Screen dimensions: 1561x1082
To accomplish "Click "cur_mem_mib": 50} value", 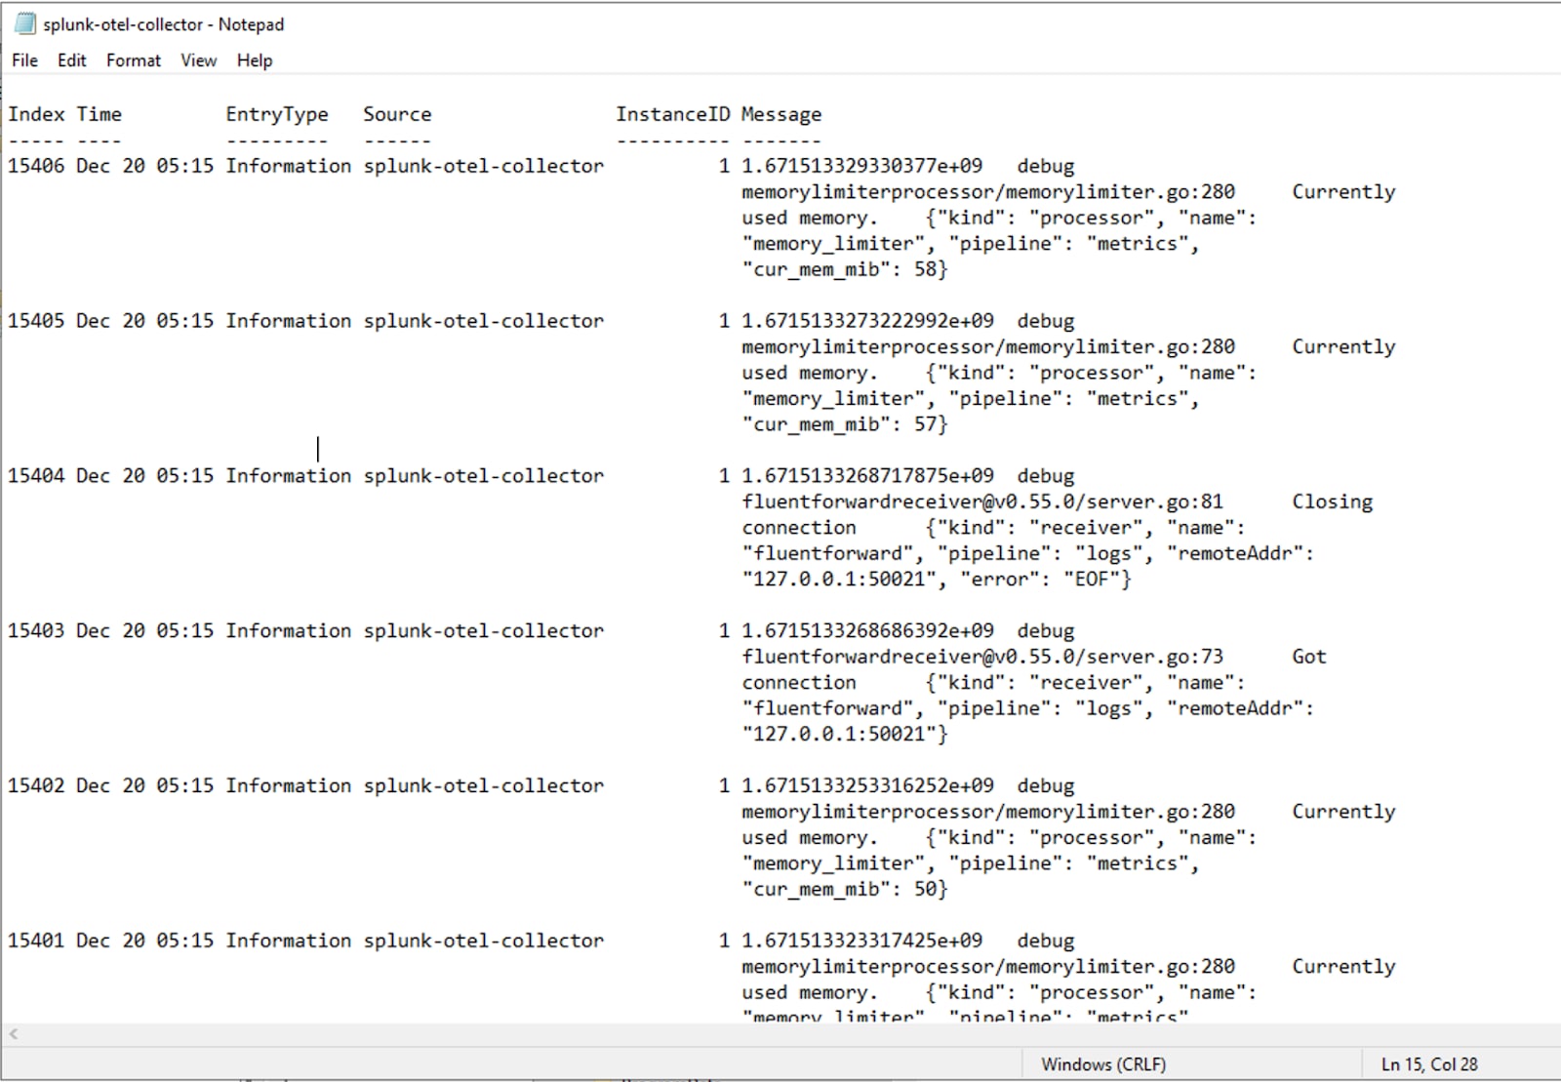I will tap(845, 890).
